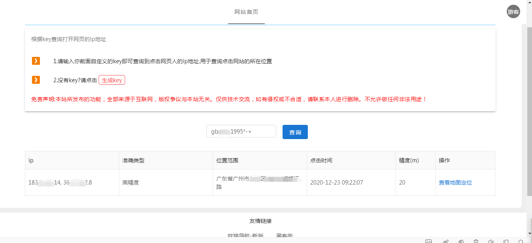532x243 pixels.
Task: Open the 网站首页 tab
Action: (246, 12)
